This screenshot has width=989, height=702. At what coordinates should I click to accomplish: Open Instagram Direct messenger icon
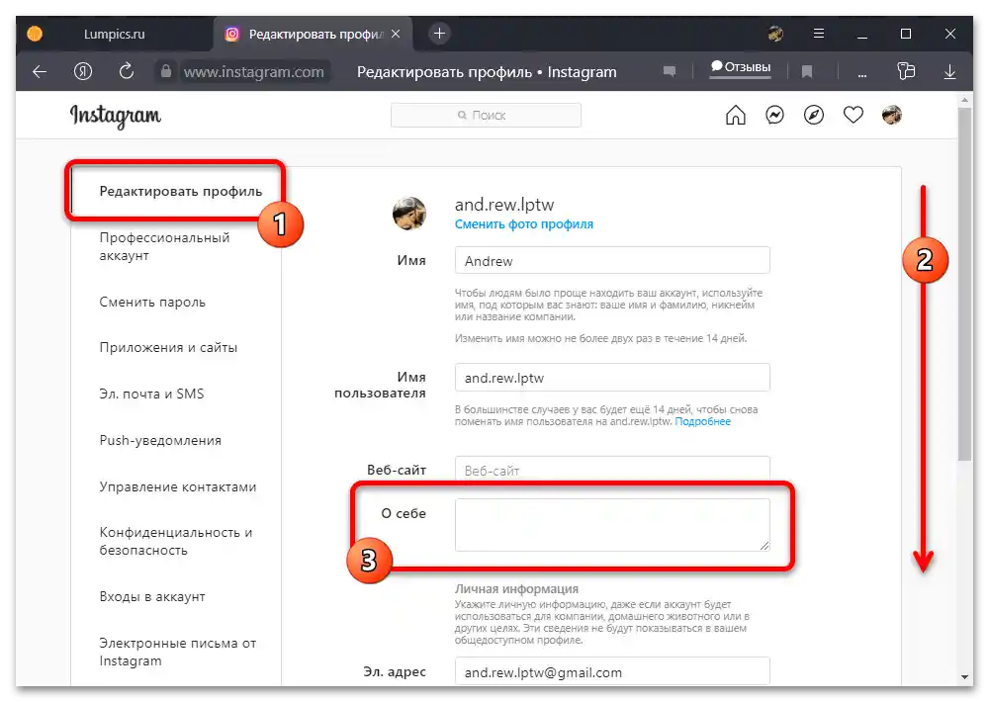pyautogui.click(x=774, y=115)
